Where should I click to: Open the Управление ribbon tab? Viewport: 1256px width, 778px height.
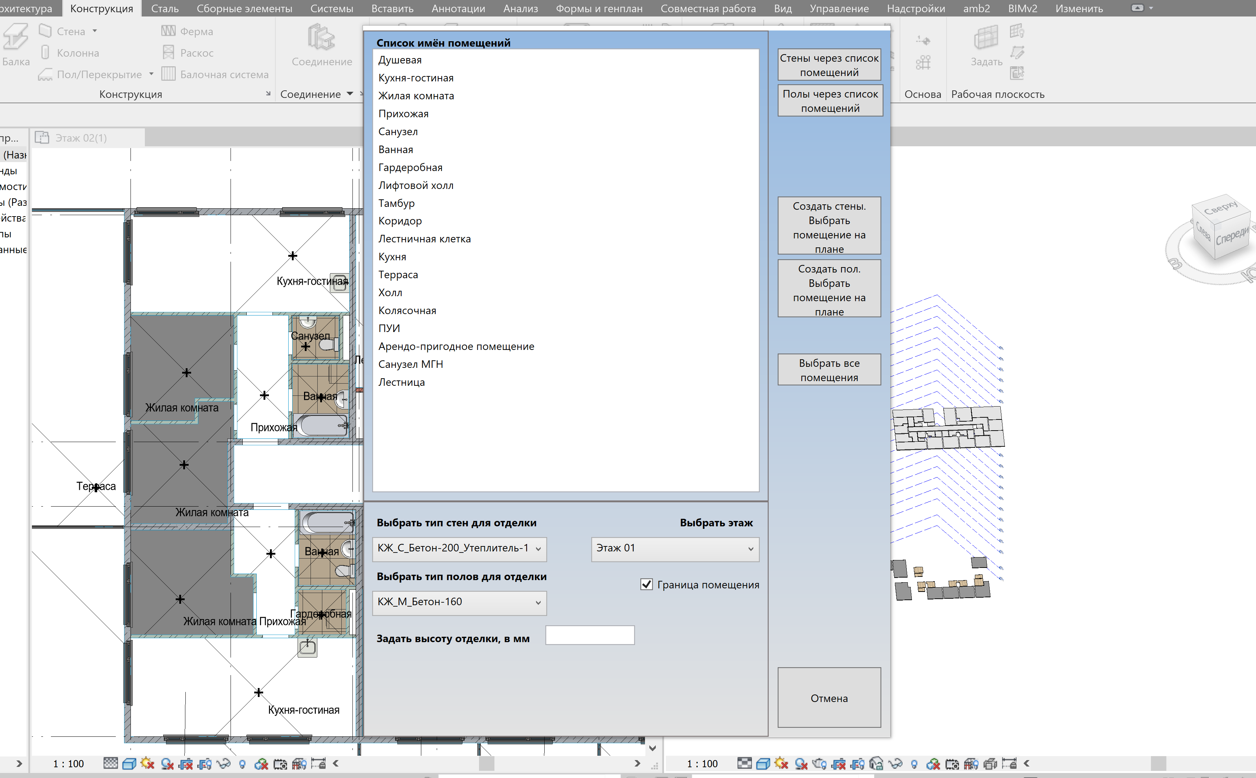coord(839,8)
